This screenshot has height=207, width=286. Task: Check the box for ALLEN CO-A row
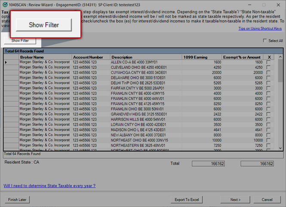[x=269, y=62]
